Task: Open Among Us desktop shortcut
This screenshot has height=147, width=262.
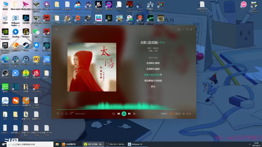Action: (x=119, y=6)
